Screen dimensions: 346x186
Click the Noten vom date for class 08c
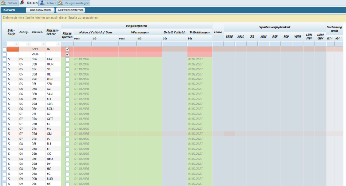coord(82,159)
